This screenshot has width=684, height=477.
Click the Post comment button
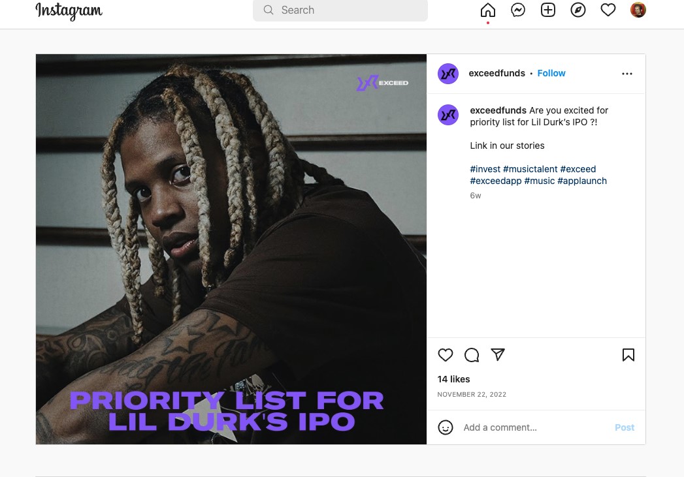pos(625,427)
